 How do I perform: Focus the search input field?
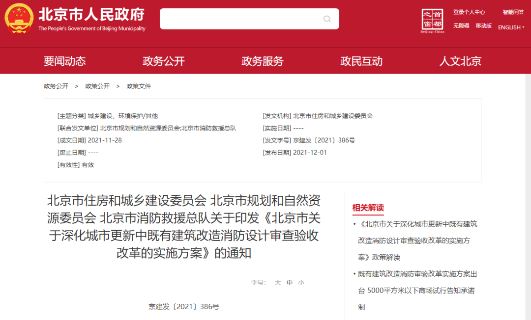coord(249,19)
